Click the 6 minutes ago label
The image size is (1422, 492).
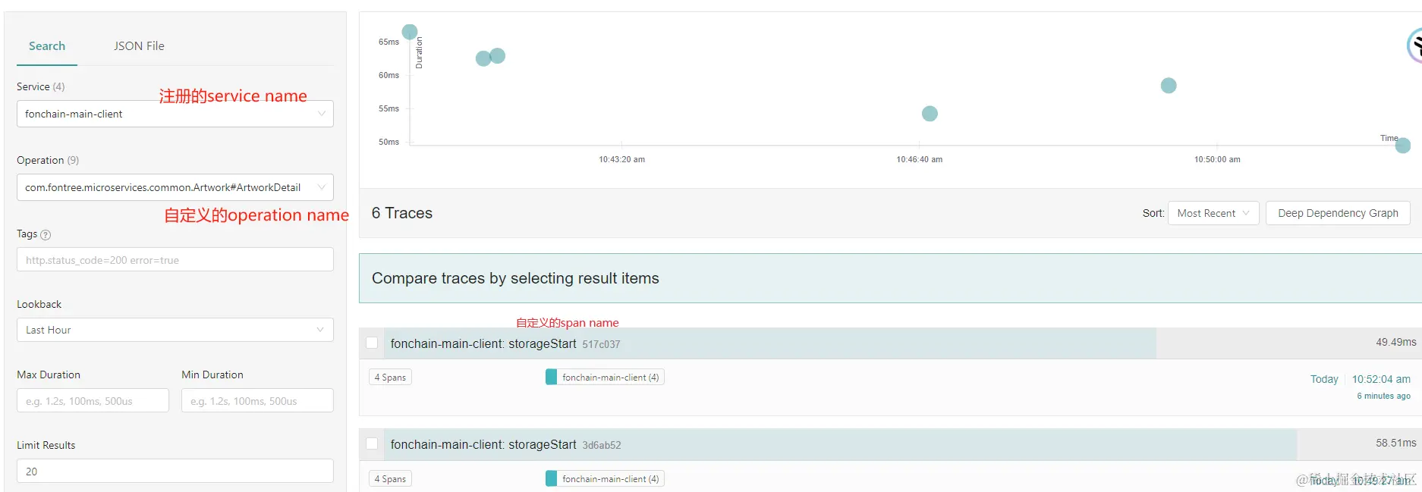tap(1383, 396)
